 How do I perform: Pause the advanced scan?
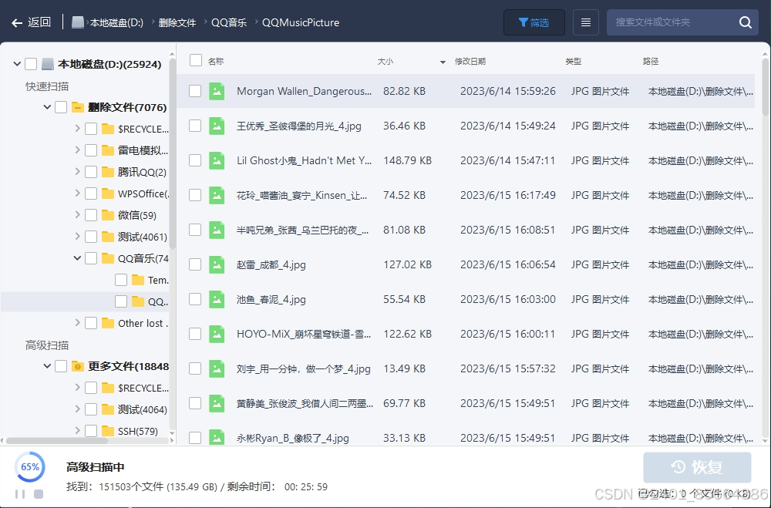pos(20,493)
